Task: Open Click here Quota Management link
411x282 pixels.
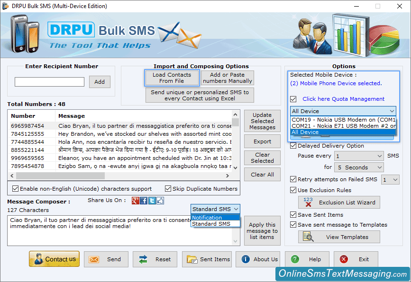Action: pyautogui.click(x=343, y=99)
